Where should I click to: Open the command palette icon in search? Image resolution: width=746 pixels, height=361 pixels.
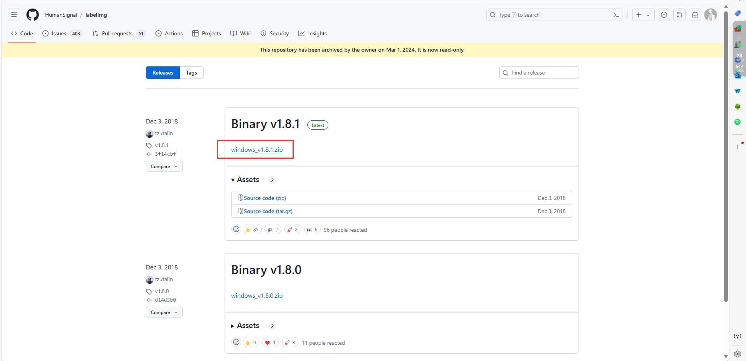tap(616, 15)
